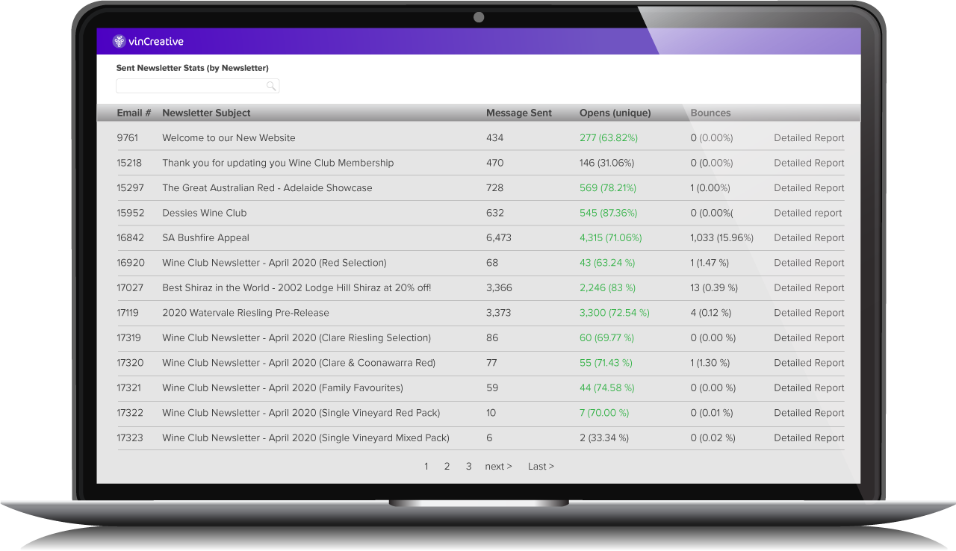Jump to Last > page of results
956x551 pixels.
(x=541, y=467)
